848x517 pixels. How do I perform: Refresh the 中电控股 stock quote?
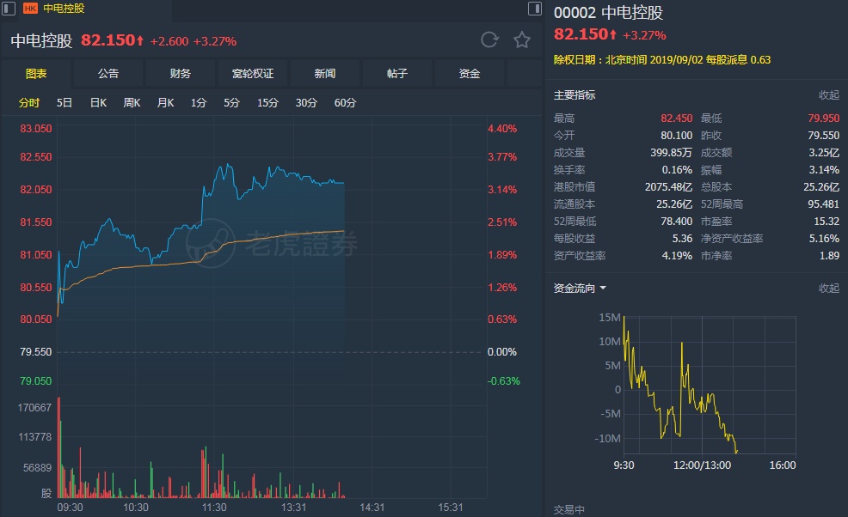[489, 40]
